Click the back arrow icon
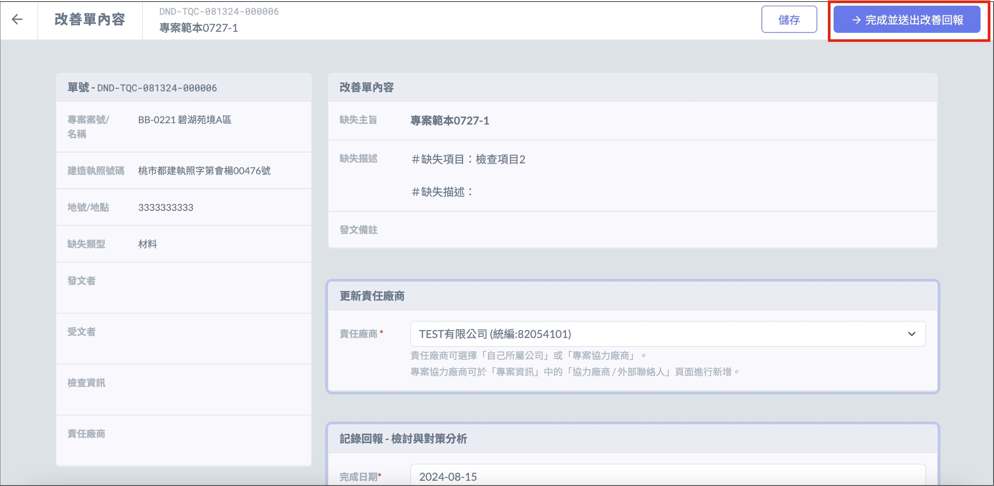This screenshot has width=994, height=486. (17, 19)
